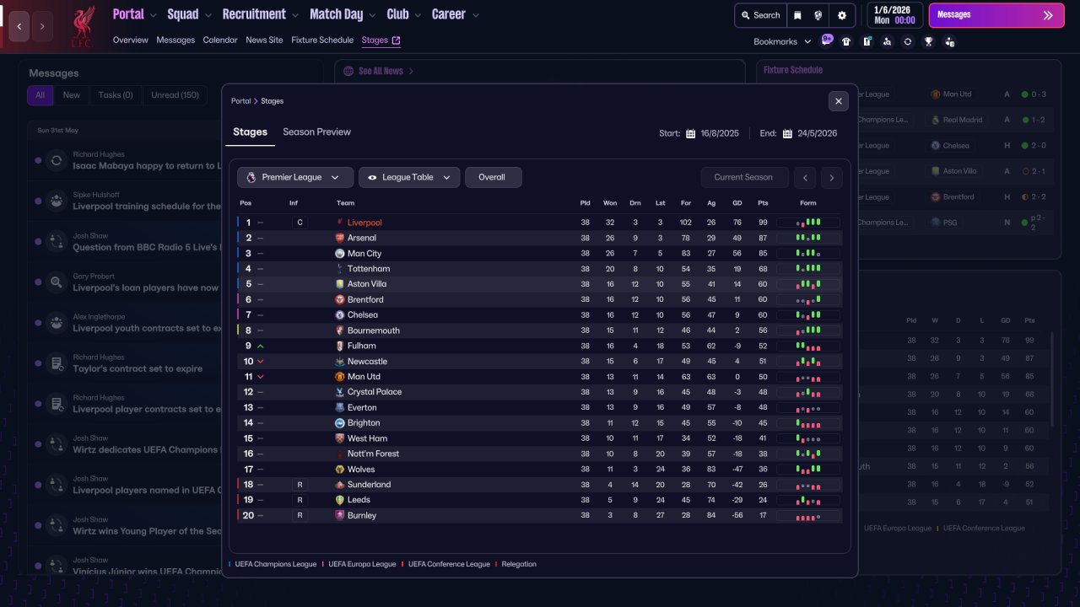Screen dimensions: 1080x607
Task: Click the Brentford badge in the league table
Action: (340, 299)
